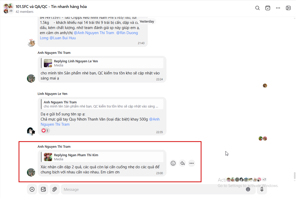Viewport: 296px width, 198px height.
Task: Open the tasks checklist icon in header
Action: pos(268,8)
